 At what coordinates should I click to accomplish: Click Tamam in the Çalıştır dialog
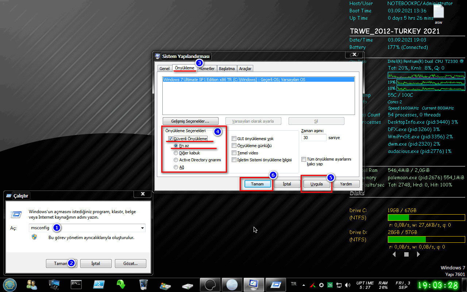coord(61,264)
